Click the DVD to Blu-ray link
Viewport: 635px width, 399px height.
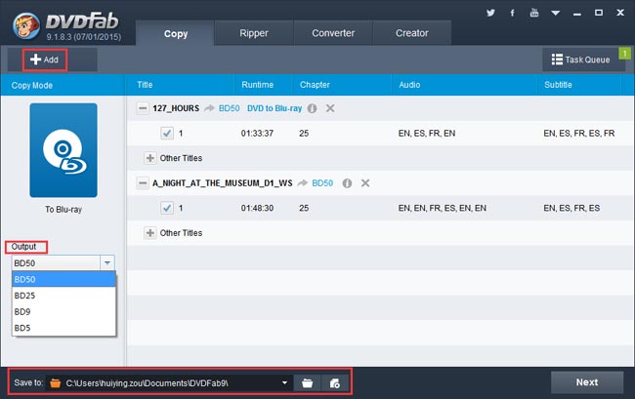pyautogui.click(x=275, y=108)
